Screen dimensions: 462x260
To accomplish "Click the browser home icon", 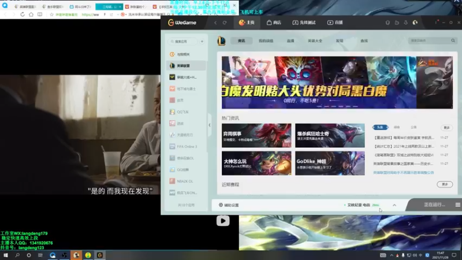I will pyautogui.click(x=31, y=14).
